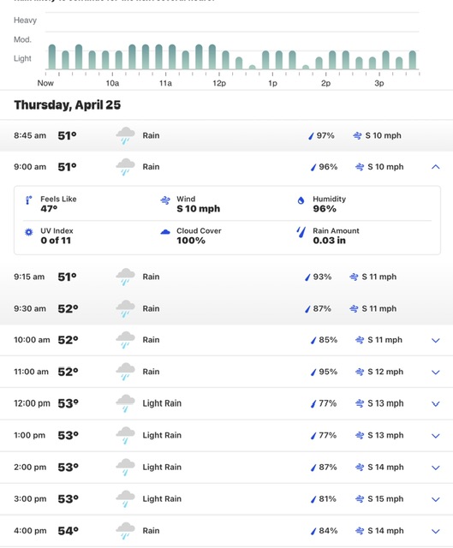Click the rain cloud icon at 4:00 pm
453x548 pixels.
tap(125, 531)
